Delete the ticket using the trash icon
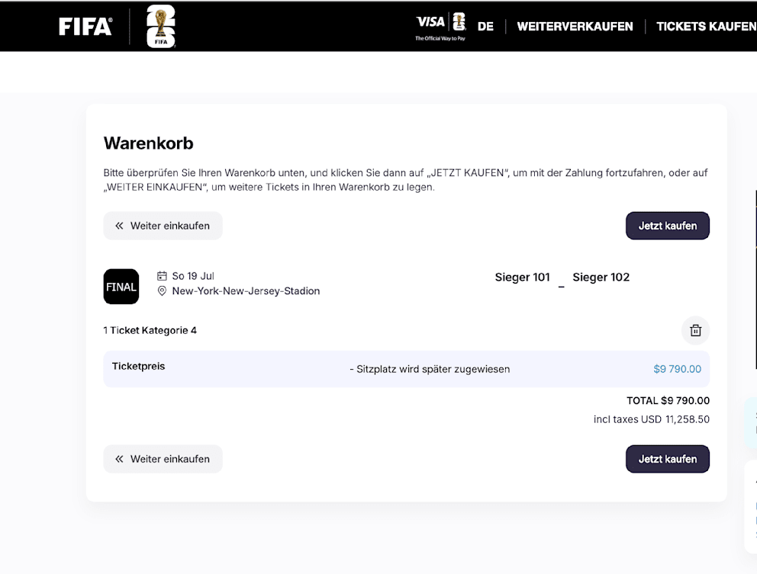Image resolution: width=757 pixels, height=574 pixels. tap(695, 330)
